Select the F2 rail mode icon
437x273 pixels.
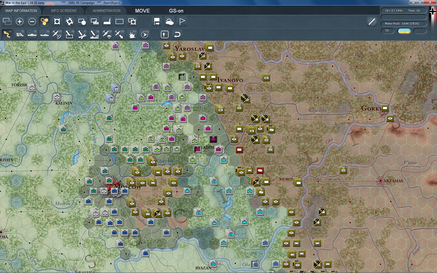(x=20, y=34)
